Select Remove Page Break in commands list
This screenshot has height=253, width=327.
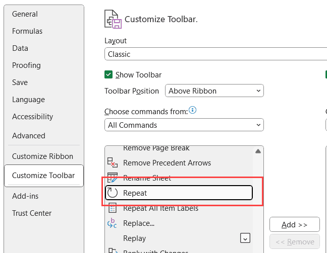click(x=156, y=148)
